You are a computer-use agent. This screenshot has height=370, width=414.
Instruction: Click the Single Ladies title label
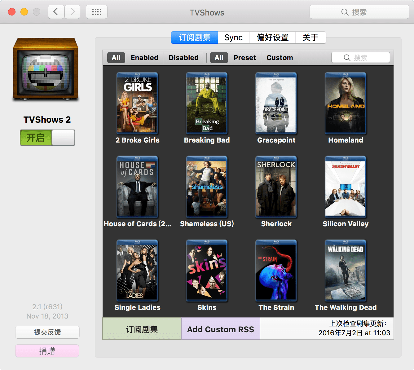click(137, 307)
